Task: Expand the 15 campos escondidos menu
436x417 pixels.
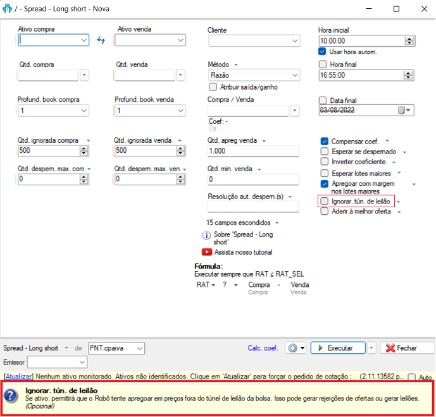Action: click(x=277, y=223)
